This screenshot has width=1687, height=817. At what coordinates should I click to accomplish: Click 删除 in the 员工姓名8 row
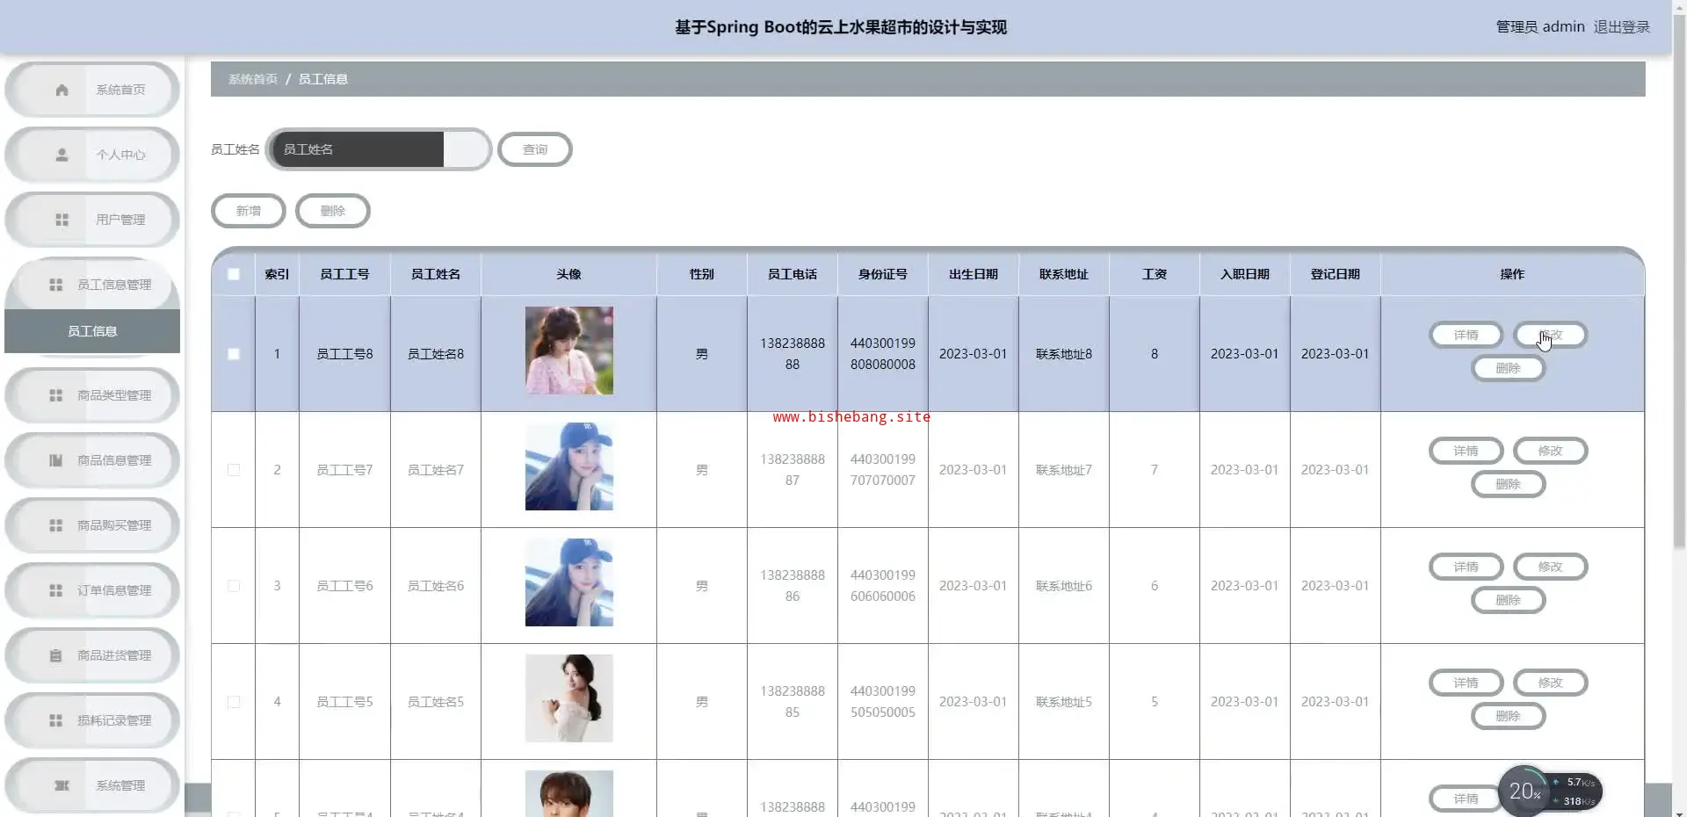1508,368
